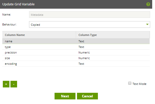Select the encoding column row
The image size is (155, 104).
click(76, 64)
